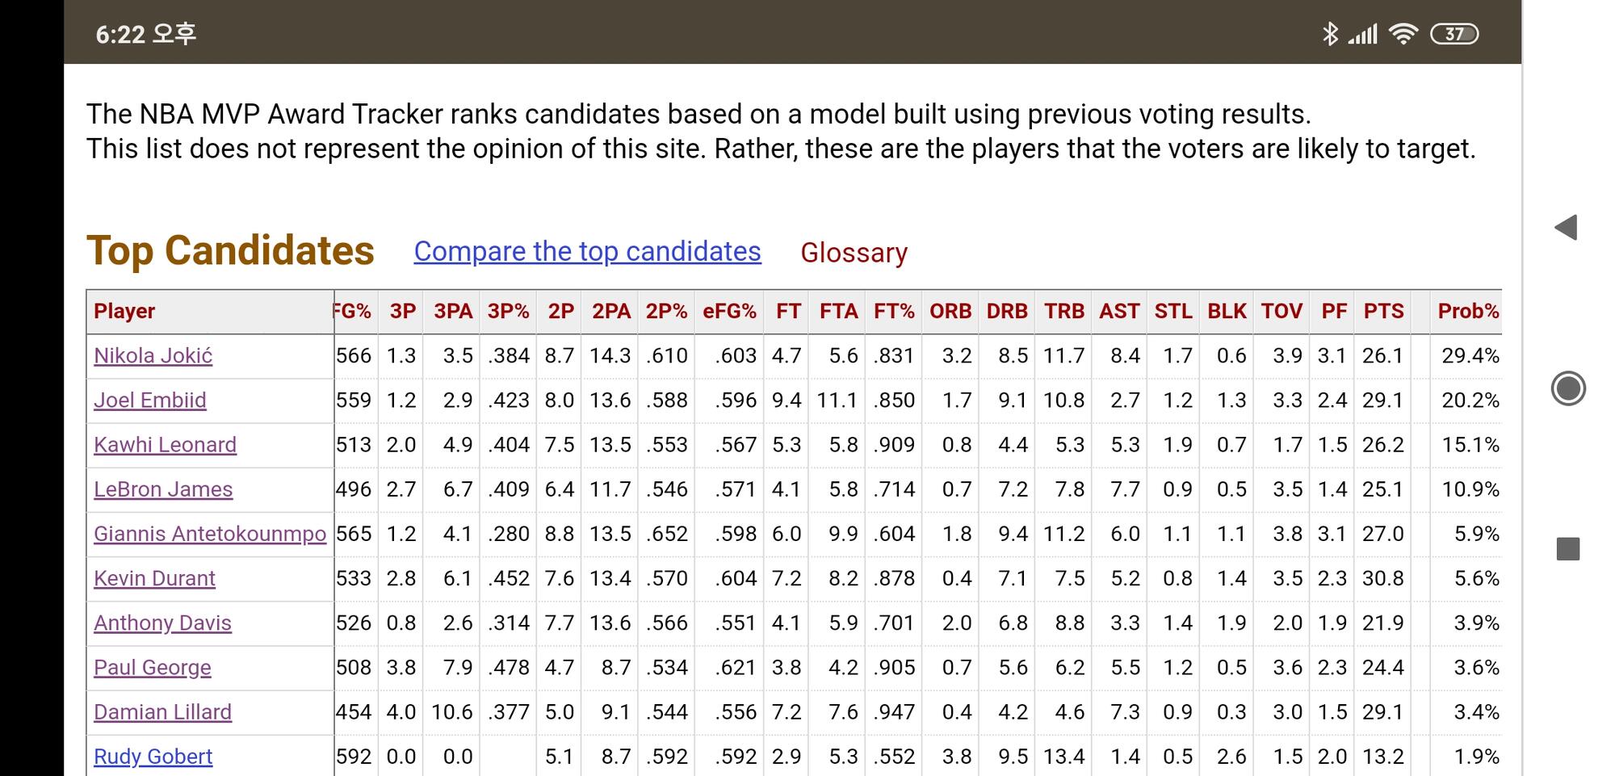Tap the cellular signal bars icon

pyautogui.click(x=1364, y=34)
